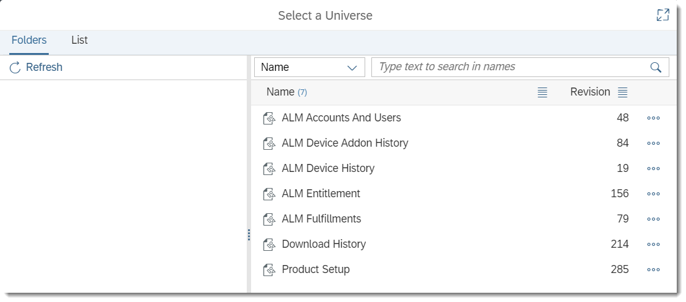
Task: Switch to the Folders tab
Action: point(29,40)
